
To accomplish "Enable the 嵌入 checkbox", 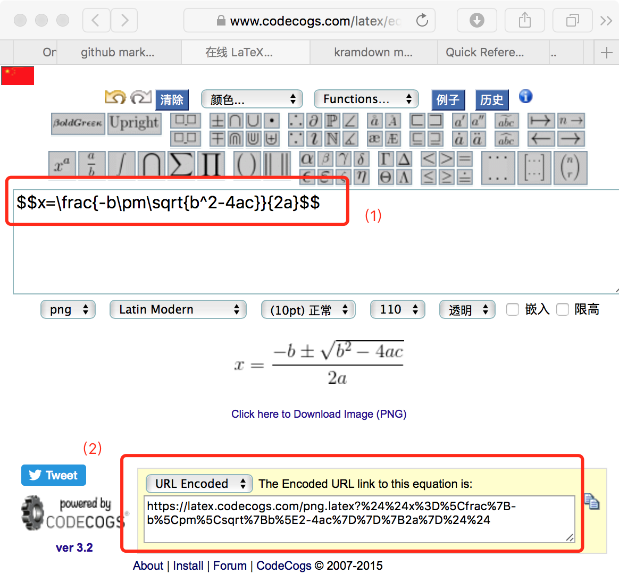I will point(512,309).
